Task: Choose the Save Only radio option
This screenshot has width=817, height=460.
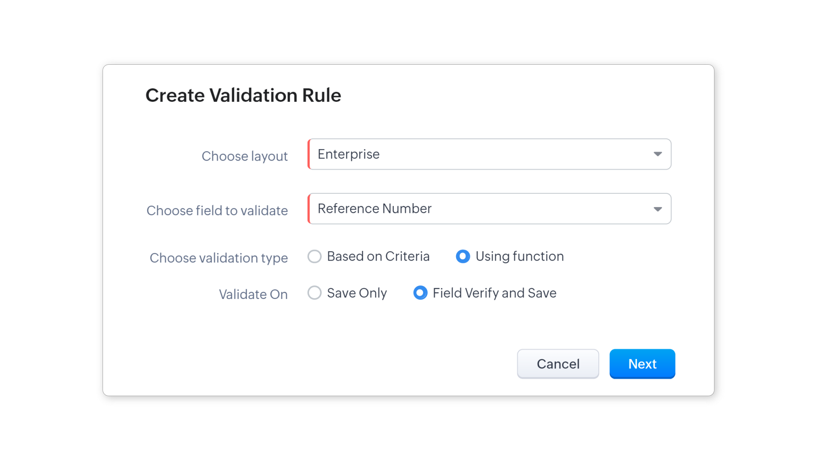Action: tap(314, 293)
